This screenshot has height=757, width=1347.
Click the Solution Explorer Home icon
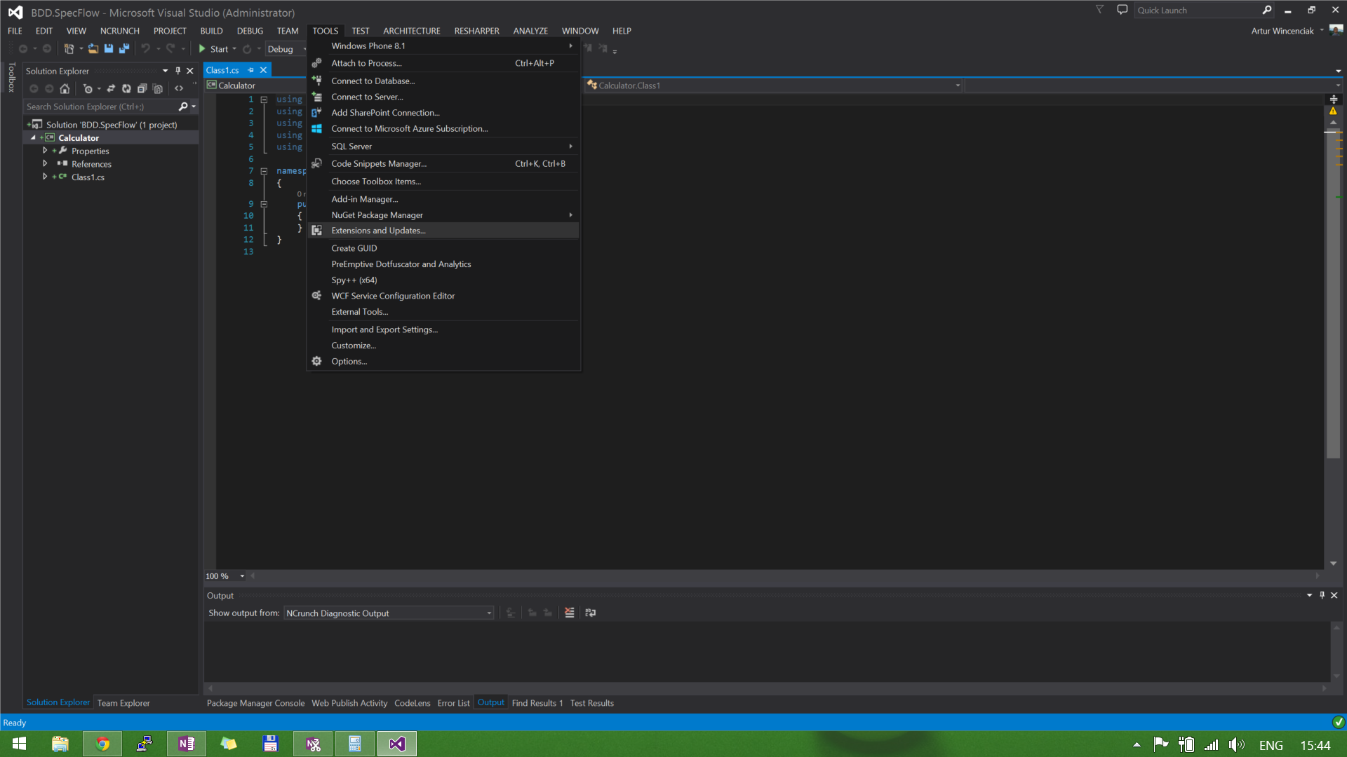click(65, 89)
